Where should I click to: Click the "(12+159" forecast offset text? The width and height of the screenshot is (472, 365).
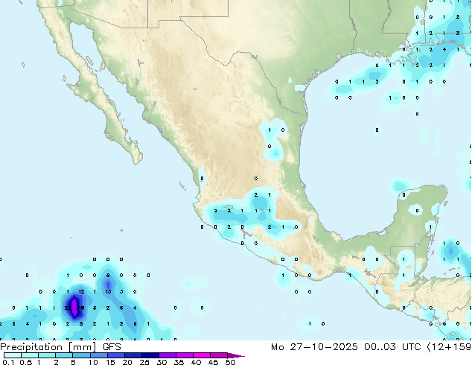(449, 347)
